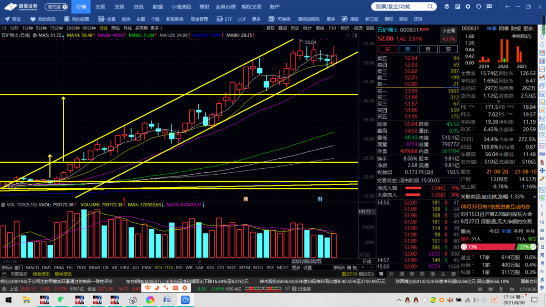Open the 综合资讯 bottom tab
The width and height of the screenshot is (546, 307).
(x=40, y=274)
